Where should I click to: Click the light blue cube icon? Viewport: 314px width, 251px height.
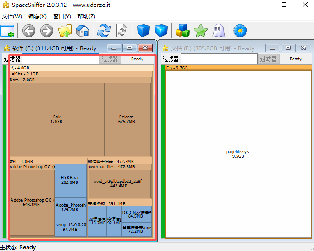(x=161, y=31)
